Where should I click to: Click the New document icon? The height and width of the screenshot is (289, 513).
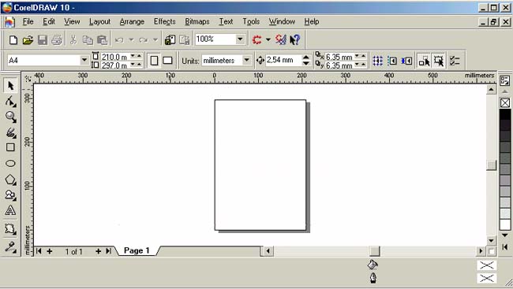click(13, 40)
